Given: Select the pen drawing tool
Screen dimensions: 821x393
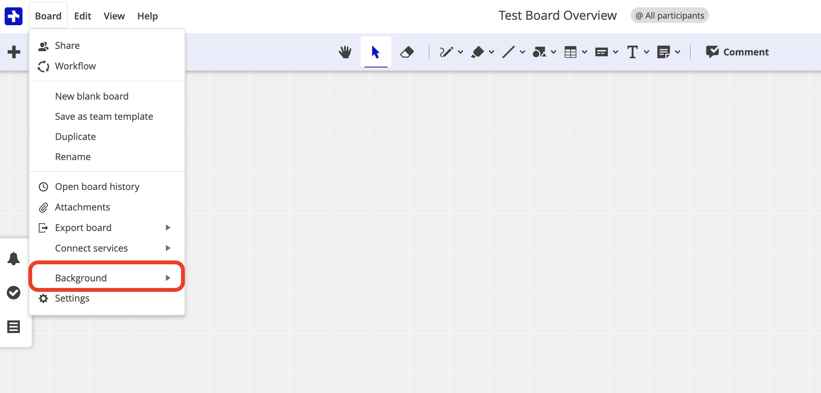Looking at the screenshot, I should coord(447,52).
